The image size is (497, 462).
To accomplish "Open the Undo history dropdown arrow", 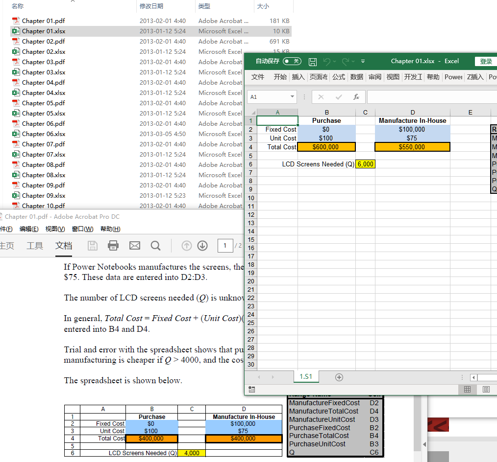I will pyautogui.click(x=334, y=61).
